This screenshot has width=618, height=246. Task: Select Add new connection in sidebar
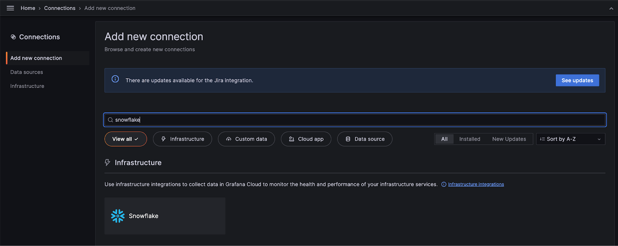(x=48, y=58)
